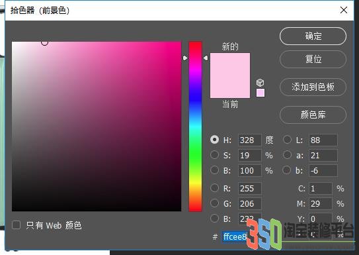Click the M magenta field showing 29
The width and height of the screenshot is (359, 255).
320,203
